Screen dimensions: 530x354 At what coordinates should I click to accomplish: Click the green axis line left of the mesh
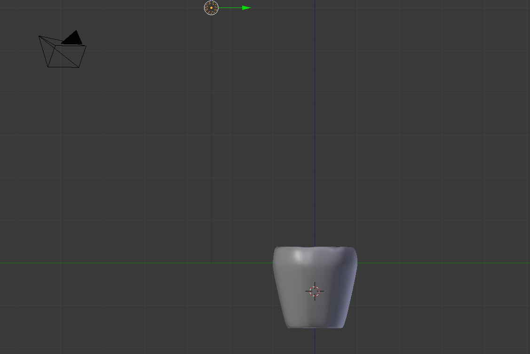point(141,263)
